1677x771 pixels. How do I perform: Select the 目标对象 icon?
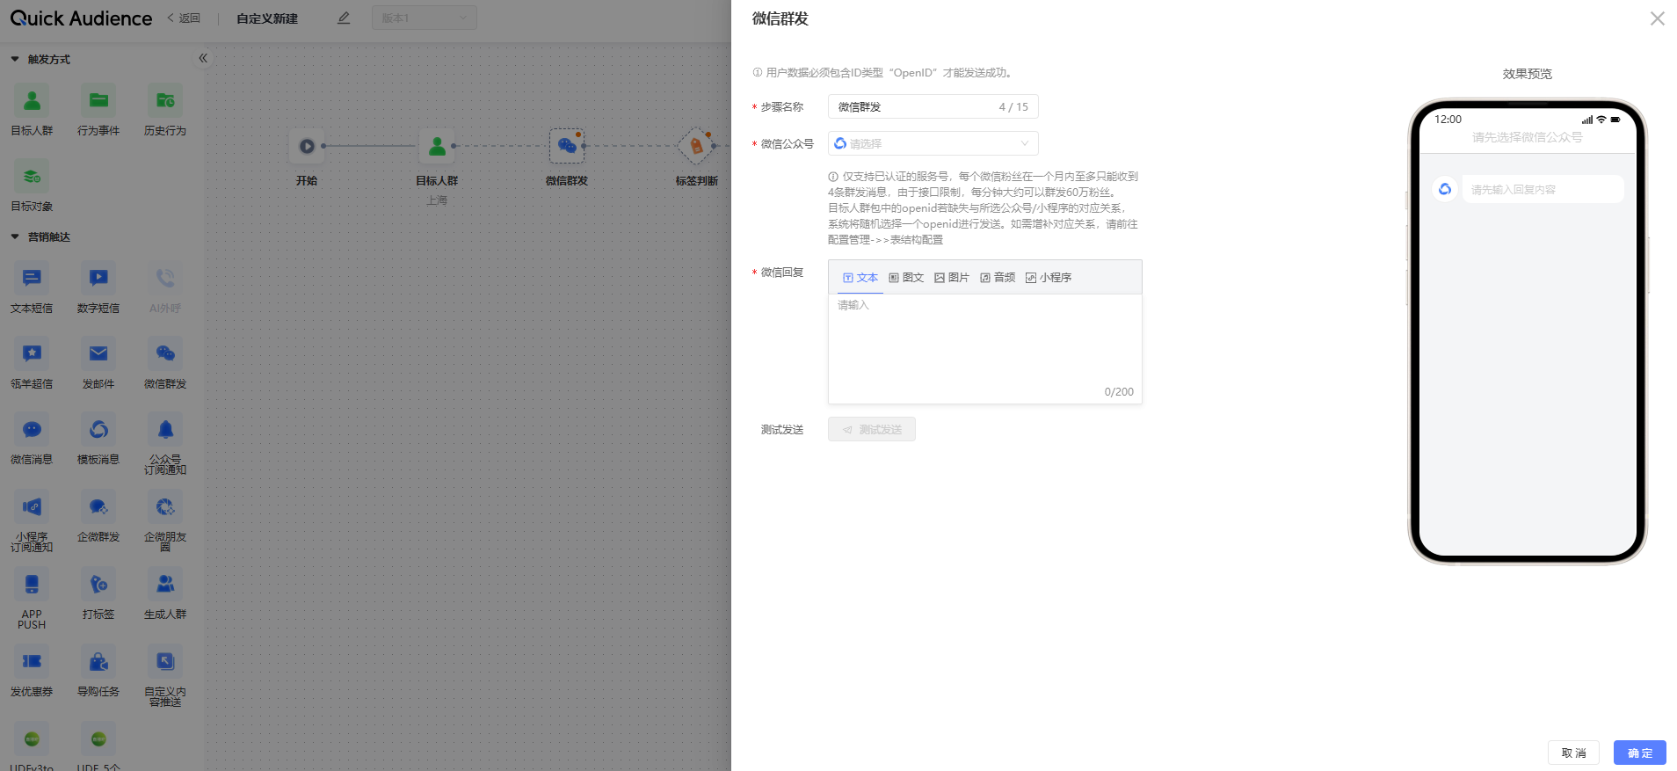(x=32, y=176)
